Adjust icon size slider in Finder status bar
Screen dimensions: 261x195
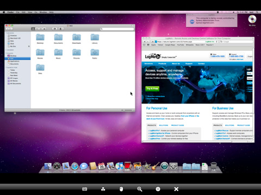tap(127, 110)
